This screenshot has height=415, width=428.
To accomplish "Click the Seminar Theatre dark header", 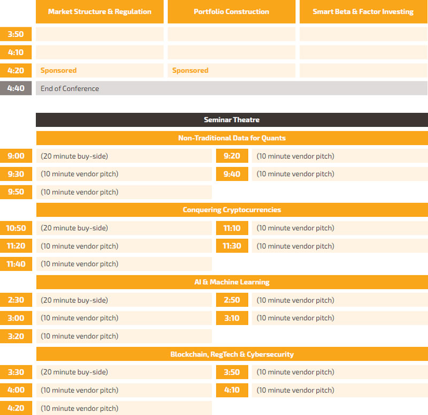I will (232, 119).
